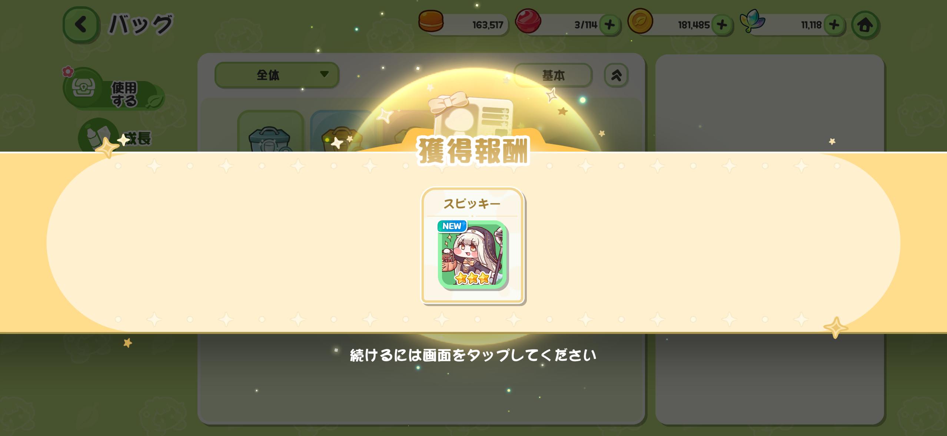The width and height of the screenshot is (947, 436).
Task: Tap the gold leaf coin icon
Action: pyautogui.click(x=640, y=21)
